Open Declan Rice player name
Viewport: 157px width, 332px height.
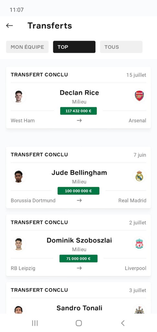(x=79, y=92)
